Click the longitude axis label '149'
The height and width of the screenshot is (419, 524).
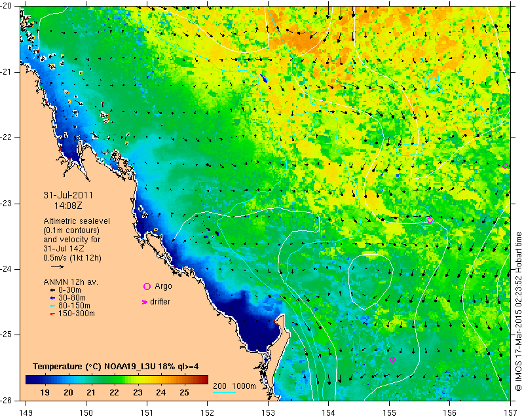[x=26, y=413]
